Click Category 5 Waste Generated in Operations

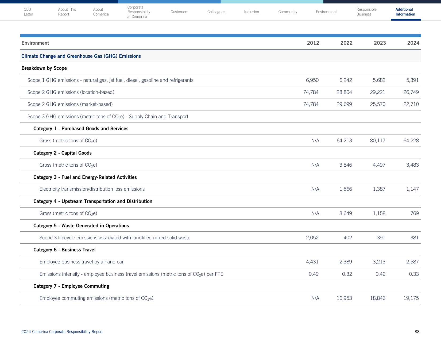point(81,226)
